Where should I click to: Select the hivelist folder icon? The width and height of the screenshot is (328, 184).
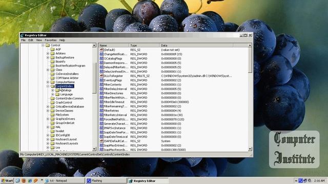tap(52, 131)
